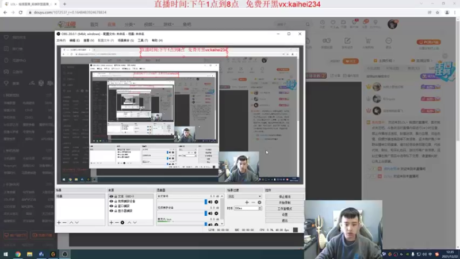Enable studio mode button in OBS
460x259 pixels.
pos(285,208)
